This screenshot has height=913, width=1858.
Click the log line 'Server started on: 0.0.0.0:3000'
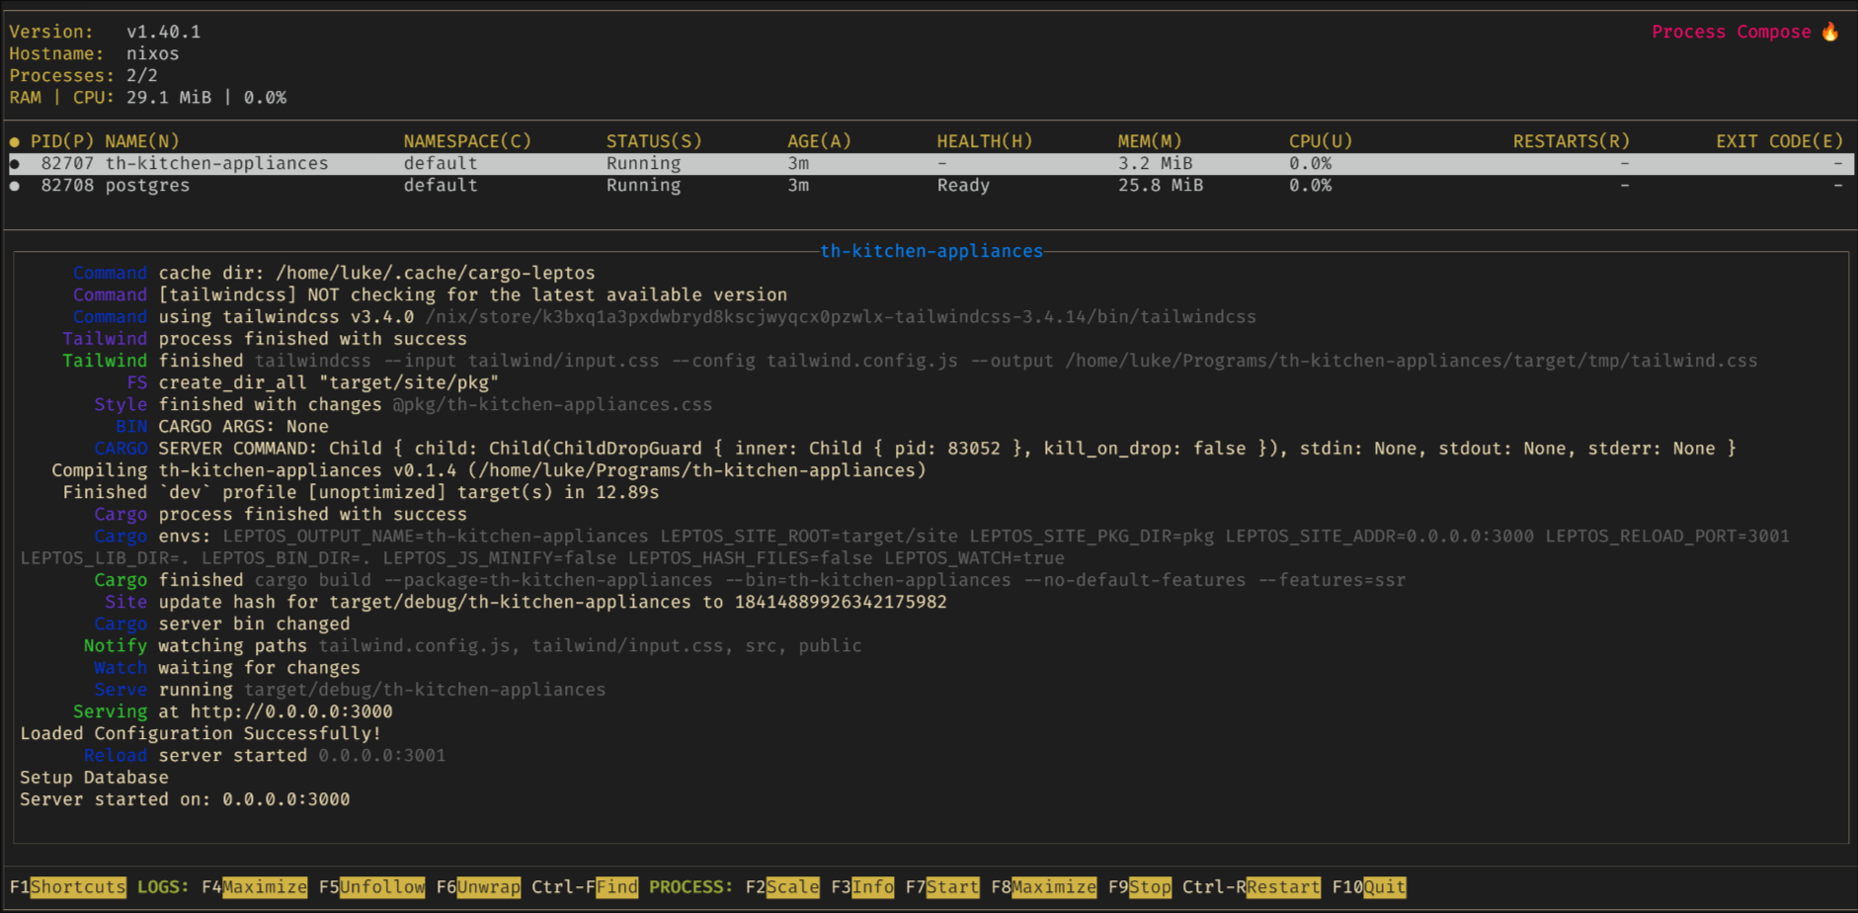185,798
